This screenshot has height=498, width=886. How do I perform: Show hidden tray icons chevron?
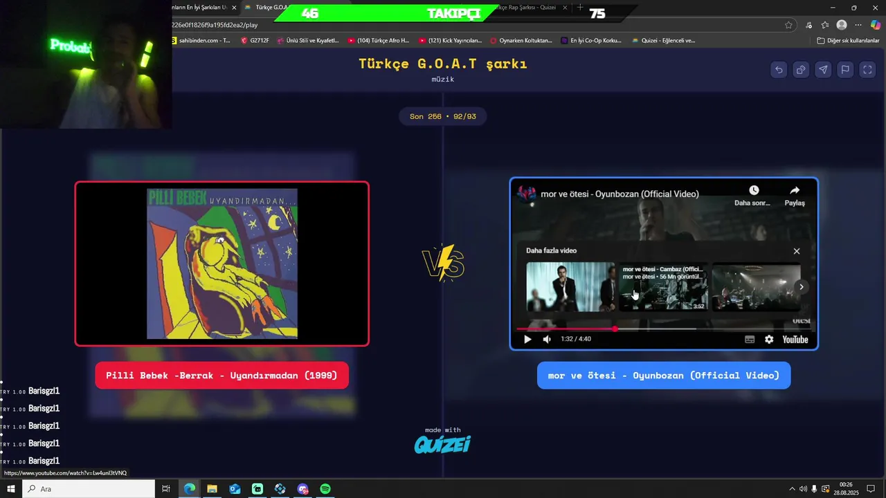(x=792, y=489)
